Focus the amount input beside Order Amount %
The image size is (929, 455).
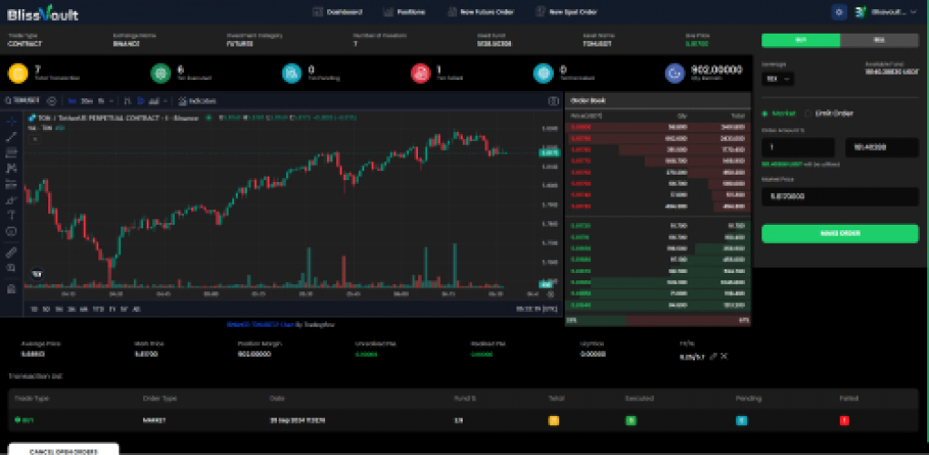pyautogui.click(x=882, y=147)
